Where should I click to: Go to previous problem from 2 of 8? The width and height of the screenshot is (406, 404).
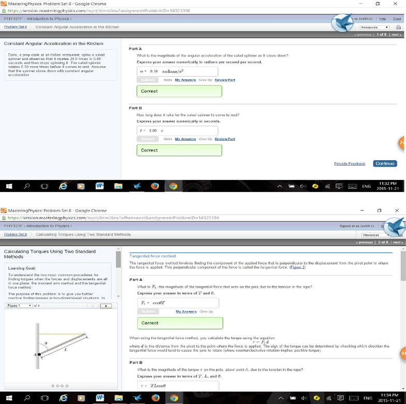pos(365,242)
